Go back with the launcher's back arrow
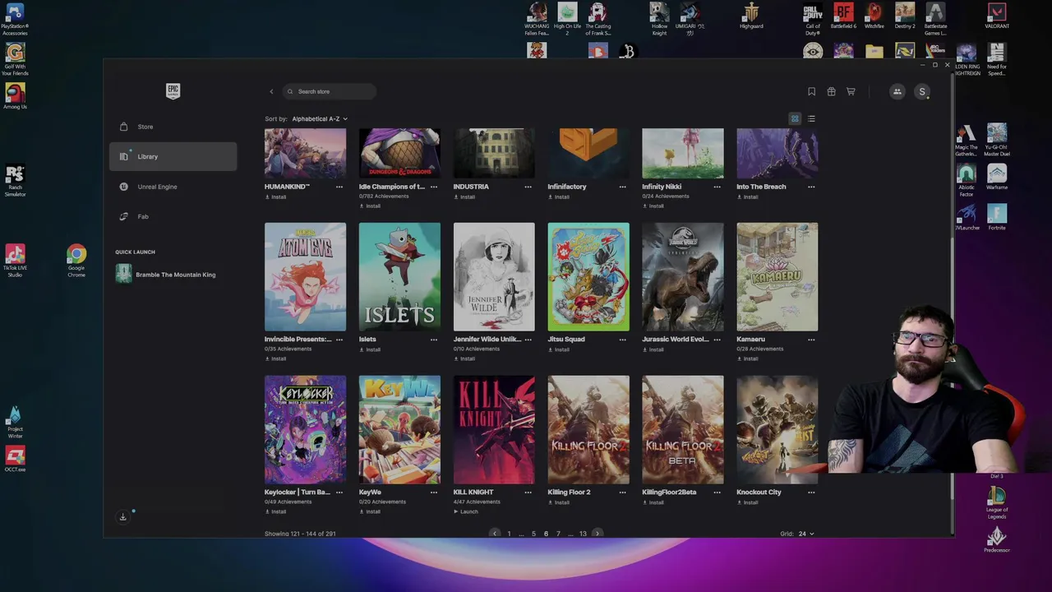The image size is (1052, 592). [271, 91]
